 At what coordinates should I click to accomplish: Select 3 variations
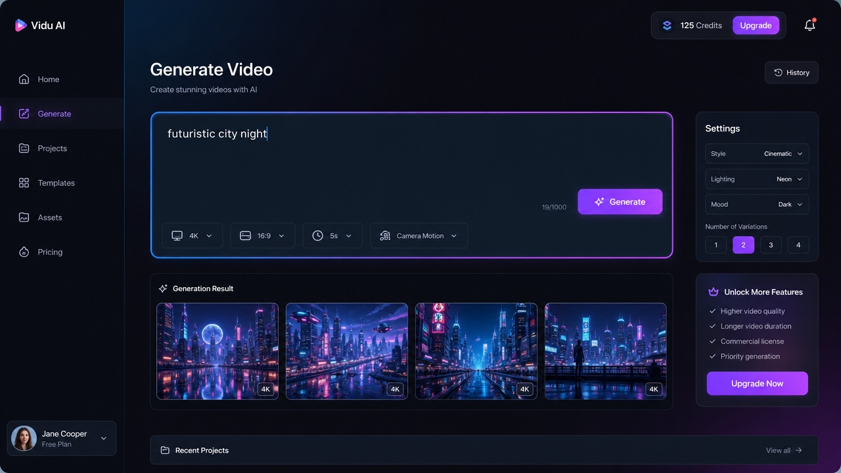click(x=771, y=245)
